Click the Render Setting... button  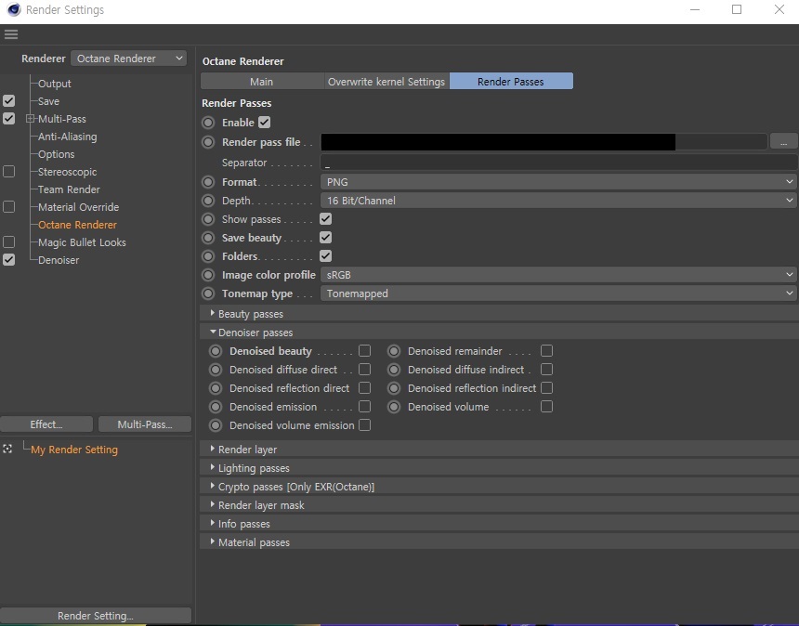[x=96, y=615]
